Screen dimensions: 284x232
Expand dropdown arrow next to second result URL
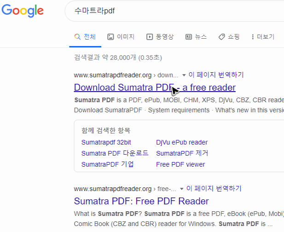(x=182, y=189)
